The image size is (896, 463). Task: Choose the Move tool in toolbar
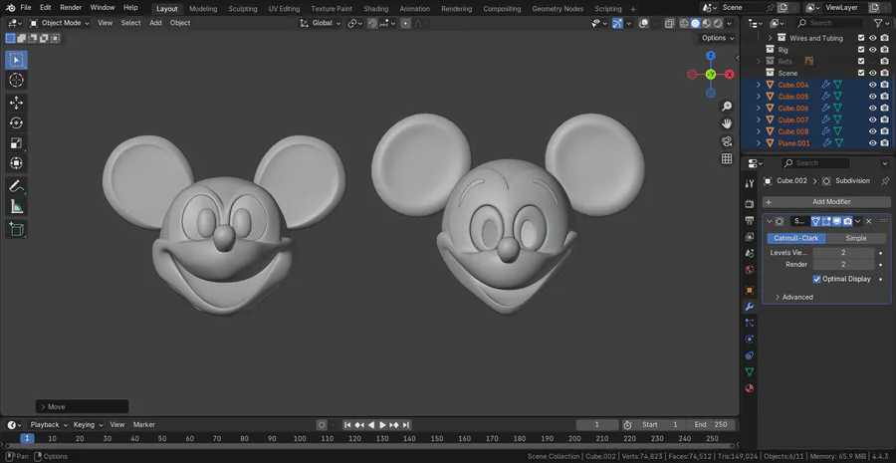17,103
